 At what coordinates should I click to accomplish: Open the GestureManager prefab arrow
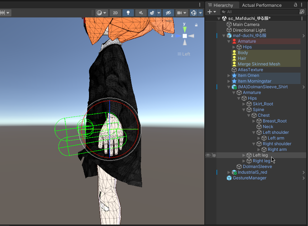pos(303,178)
